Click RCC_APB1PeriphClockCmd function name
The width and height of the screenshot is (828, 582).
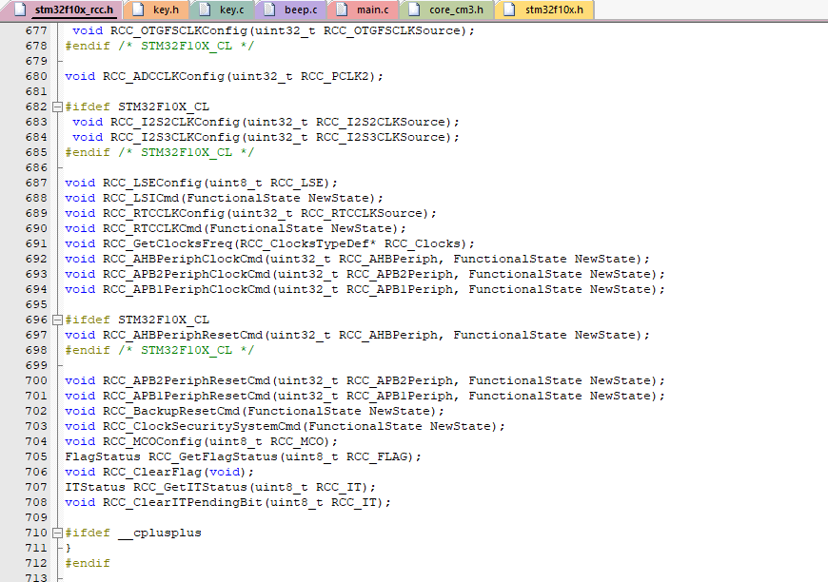(x=187, y=290)
